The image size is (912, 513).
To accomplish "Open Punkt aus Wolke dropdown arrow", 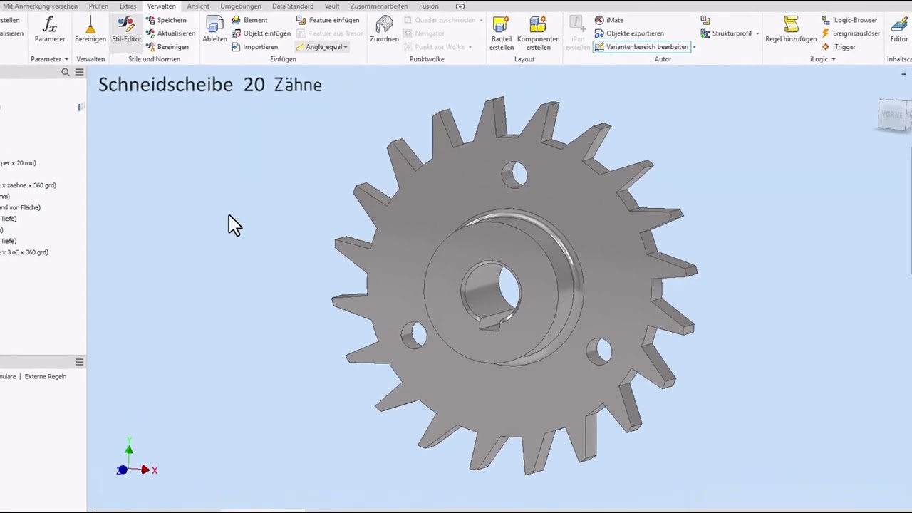I will point(470,47).
